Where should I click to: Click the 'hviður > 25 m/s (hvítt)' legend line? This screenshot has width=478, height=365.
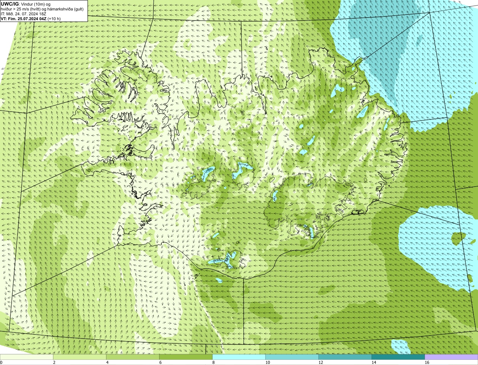click(42, 9)
